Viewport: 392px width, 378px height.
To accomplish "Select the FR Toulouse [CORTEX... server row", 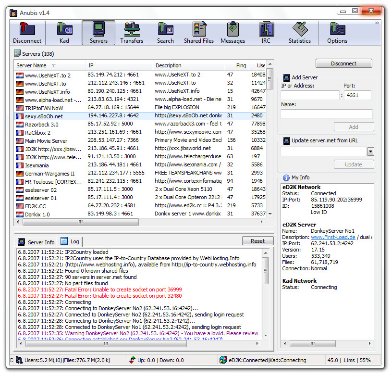I will coord(140,181).
